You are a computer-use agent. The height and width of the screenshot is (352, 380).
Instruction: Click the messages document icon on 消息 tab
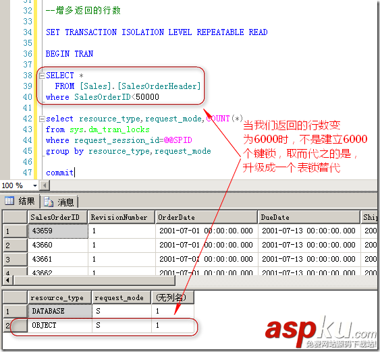(x=49, y=202)
